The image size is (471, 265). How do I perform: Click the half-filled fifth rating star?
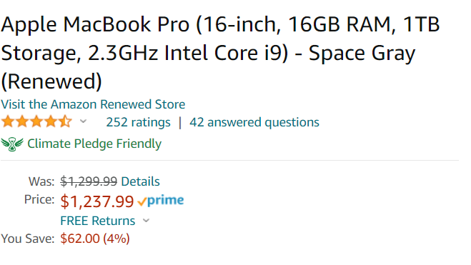(65, 122)
